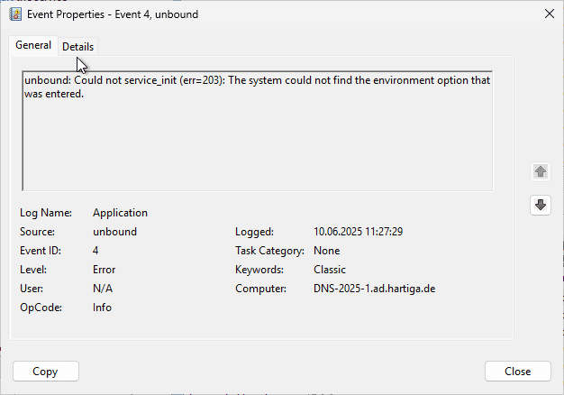The width and height of the screenshot is (564, 395).
Task: Click the User value 'N/A'
Action: tap(103, 289)
